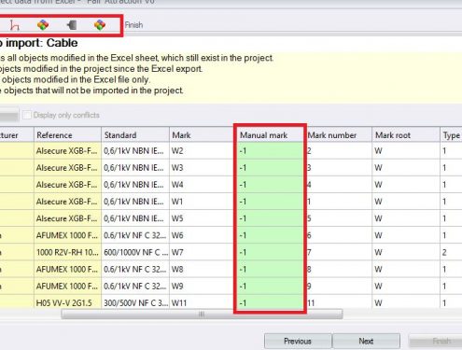The height and width of the screenshot is (350, 462).
Task: Click the Next button
Action: (x=366, y=342)
